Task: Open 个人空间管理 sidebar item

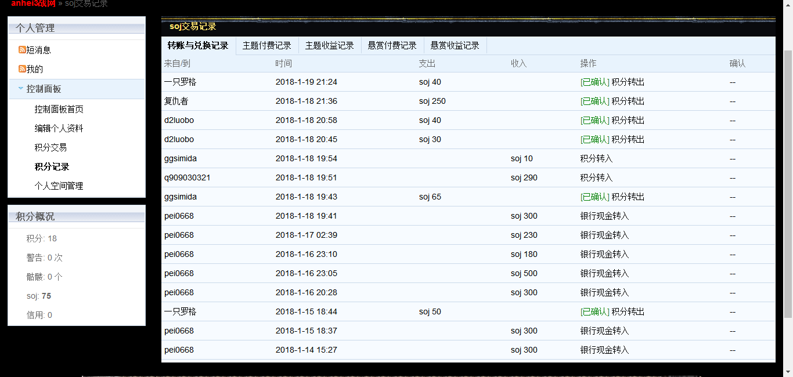Action: pyautogui.click(x=59, y=186)
